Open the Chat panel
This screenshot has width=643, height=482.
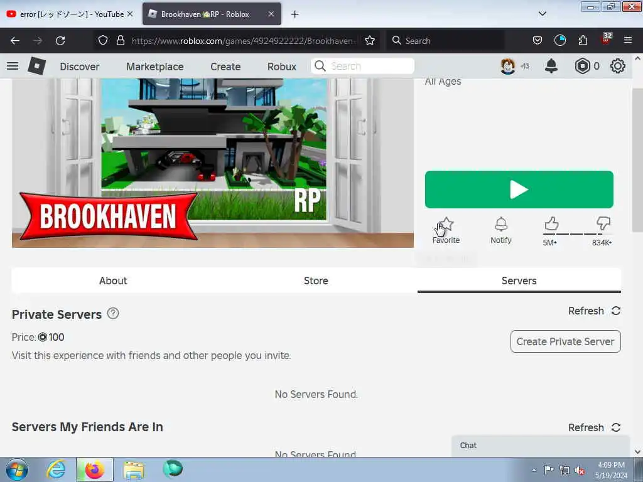(x=541, y=446)
